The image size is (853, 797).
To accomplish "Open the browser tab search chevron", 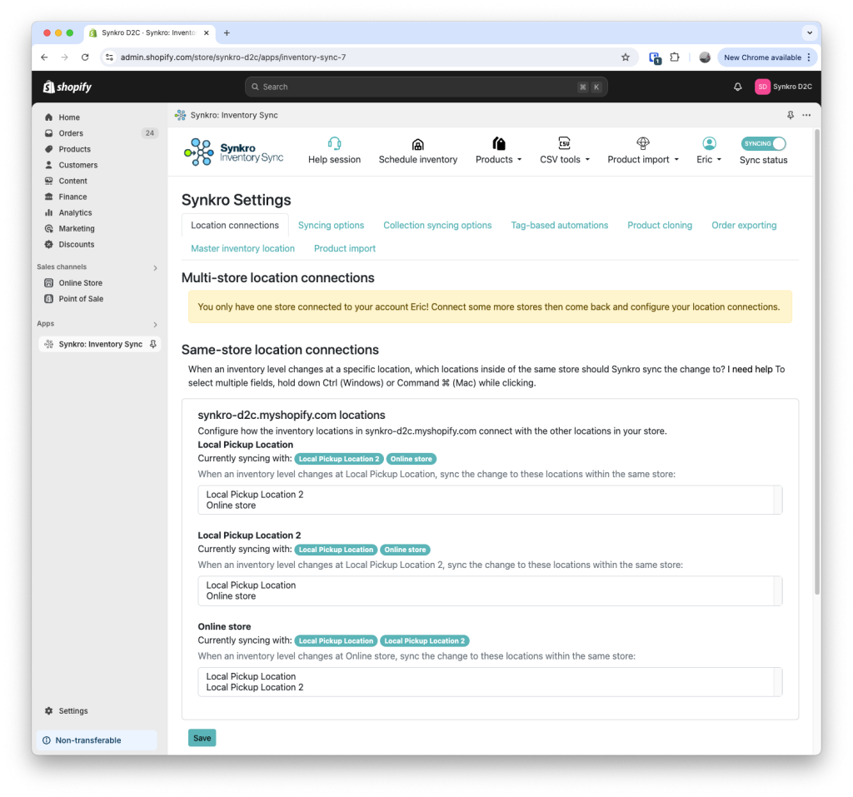I will pos(810,32).
